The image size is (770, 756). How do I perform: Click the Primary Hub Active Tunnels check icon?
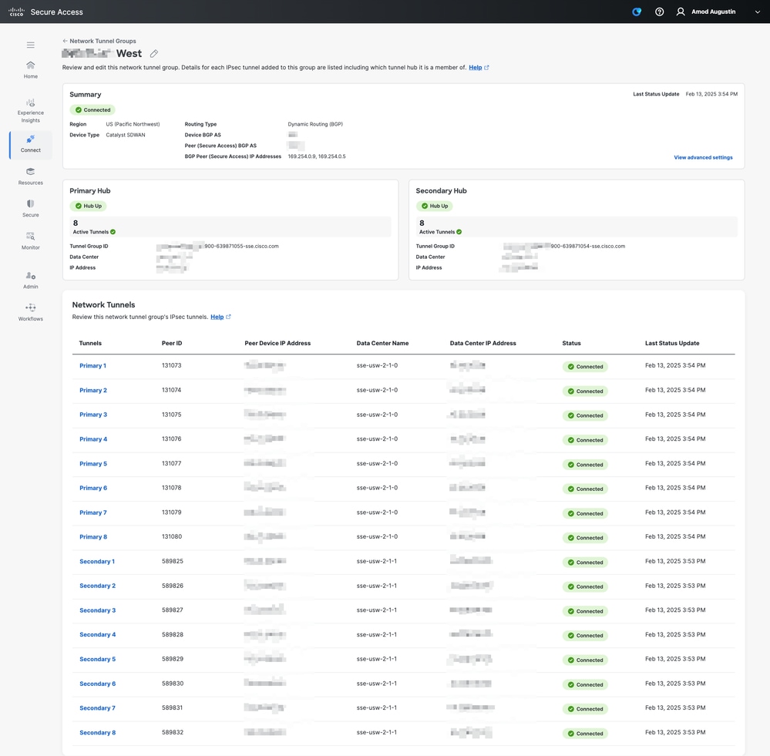click(113, 232)
